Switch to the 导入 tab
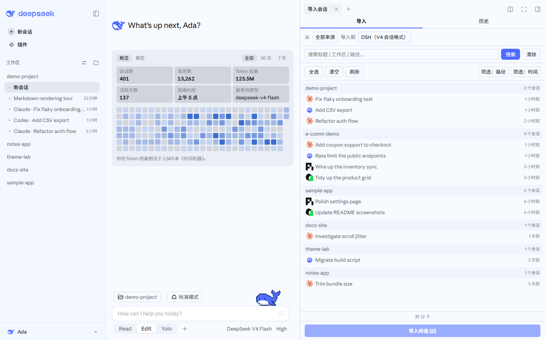The height and width of the screenshot is (340, 545). click(361, 21)
